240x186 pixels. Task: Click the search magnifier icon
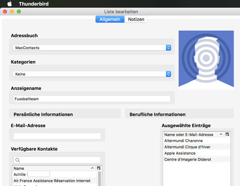[x=18, y=160]
